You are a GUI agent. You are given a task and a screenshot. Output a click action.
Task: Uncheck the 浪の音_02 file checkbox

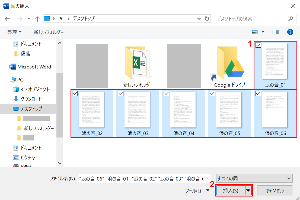click(75, 93)
